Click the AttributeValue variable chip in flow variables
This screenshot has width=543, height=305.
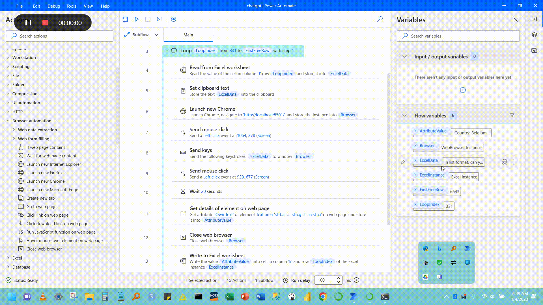tap(430, 131)
